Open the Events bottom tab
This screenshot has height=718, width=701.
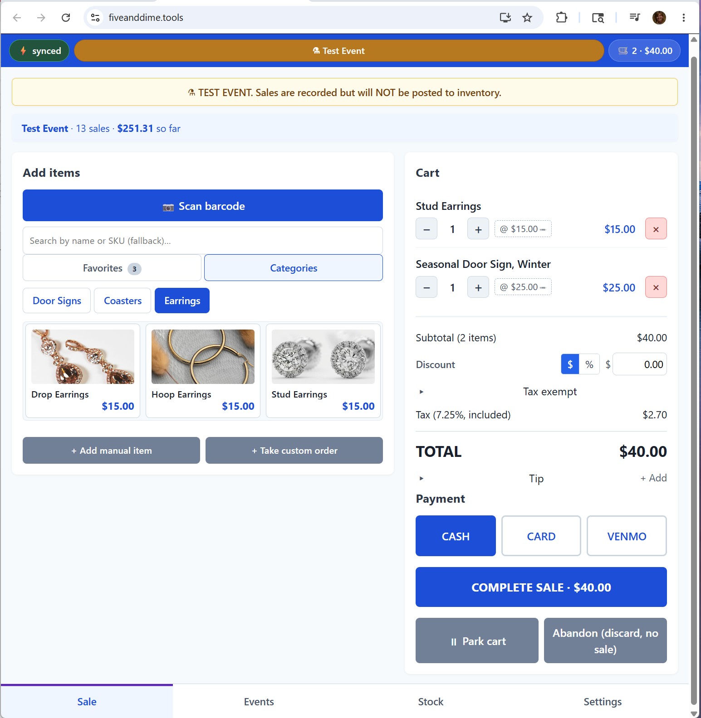[x=259, y=702]
